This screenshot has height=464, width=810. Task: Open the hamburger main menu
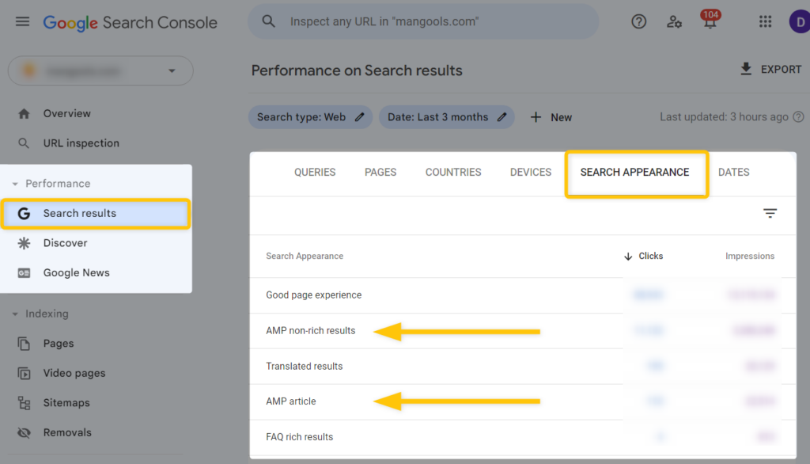point(22,21)
